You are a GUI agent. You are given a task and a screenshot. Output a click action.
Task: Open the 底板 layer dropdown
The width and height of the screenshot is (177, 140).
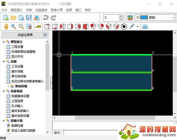point(173,18)
